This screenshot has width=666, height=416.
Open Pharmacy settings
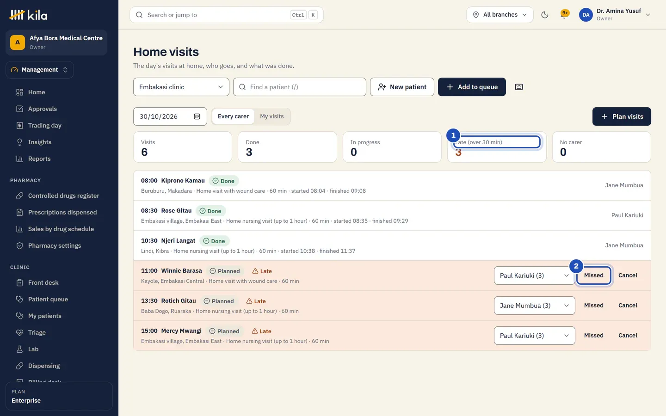[x=59, y=245]
